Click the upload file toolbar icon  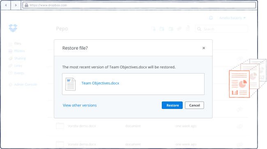tap(154, 29)
